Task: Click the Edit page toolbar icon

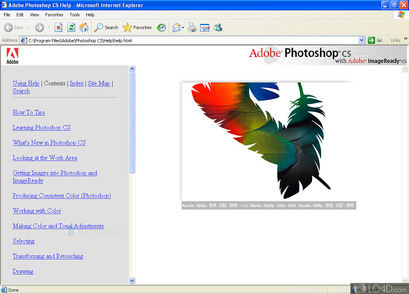Action: (x=204, y=27)
